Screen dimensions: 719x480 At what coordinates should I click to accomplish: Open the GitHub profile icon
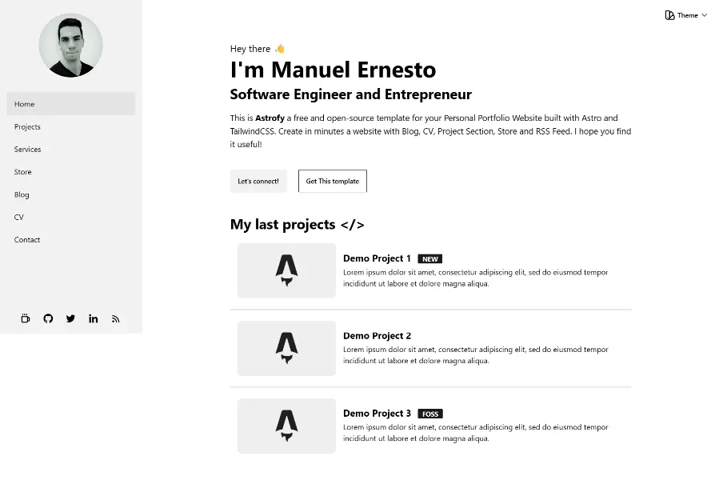tap(48, 318)
